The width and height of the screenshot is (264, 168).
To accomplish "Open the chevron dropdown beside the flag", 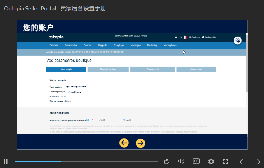I will [x=181, y=37].
